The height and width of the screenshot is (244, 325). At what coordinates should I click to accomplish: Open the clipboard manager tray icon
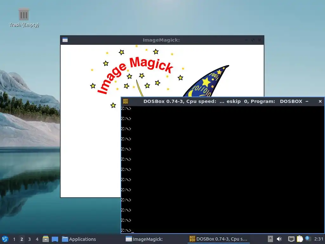tap(300, 239)
